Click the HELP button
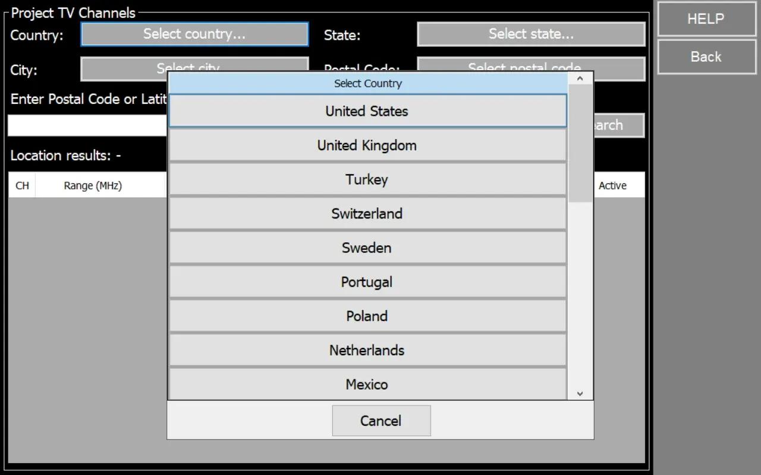 (706, 19)
